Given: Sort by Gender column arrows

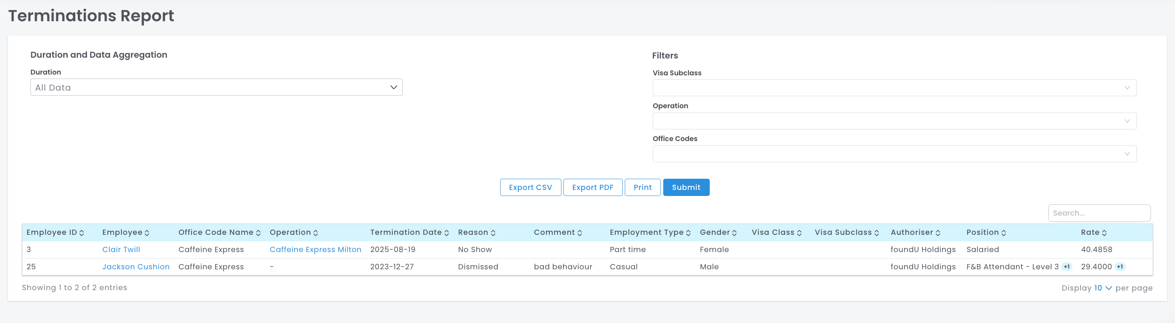Looking at the screenshot, I should click(734, 233).
